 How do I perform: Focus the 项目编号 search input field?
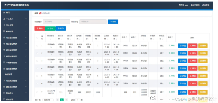click(x=56, y=22)
